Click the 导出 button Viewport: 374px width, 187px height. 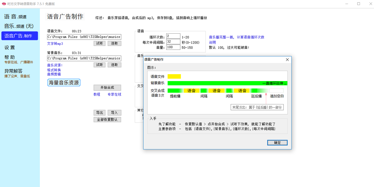(99, 113)
